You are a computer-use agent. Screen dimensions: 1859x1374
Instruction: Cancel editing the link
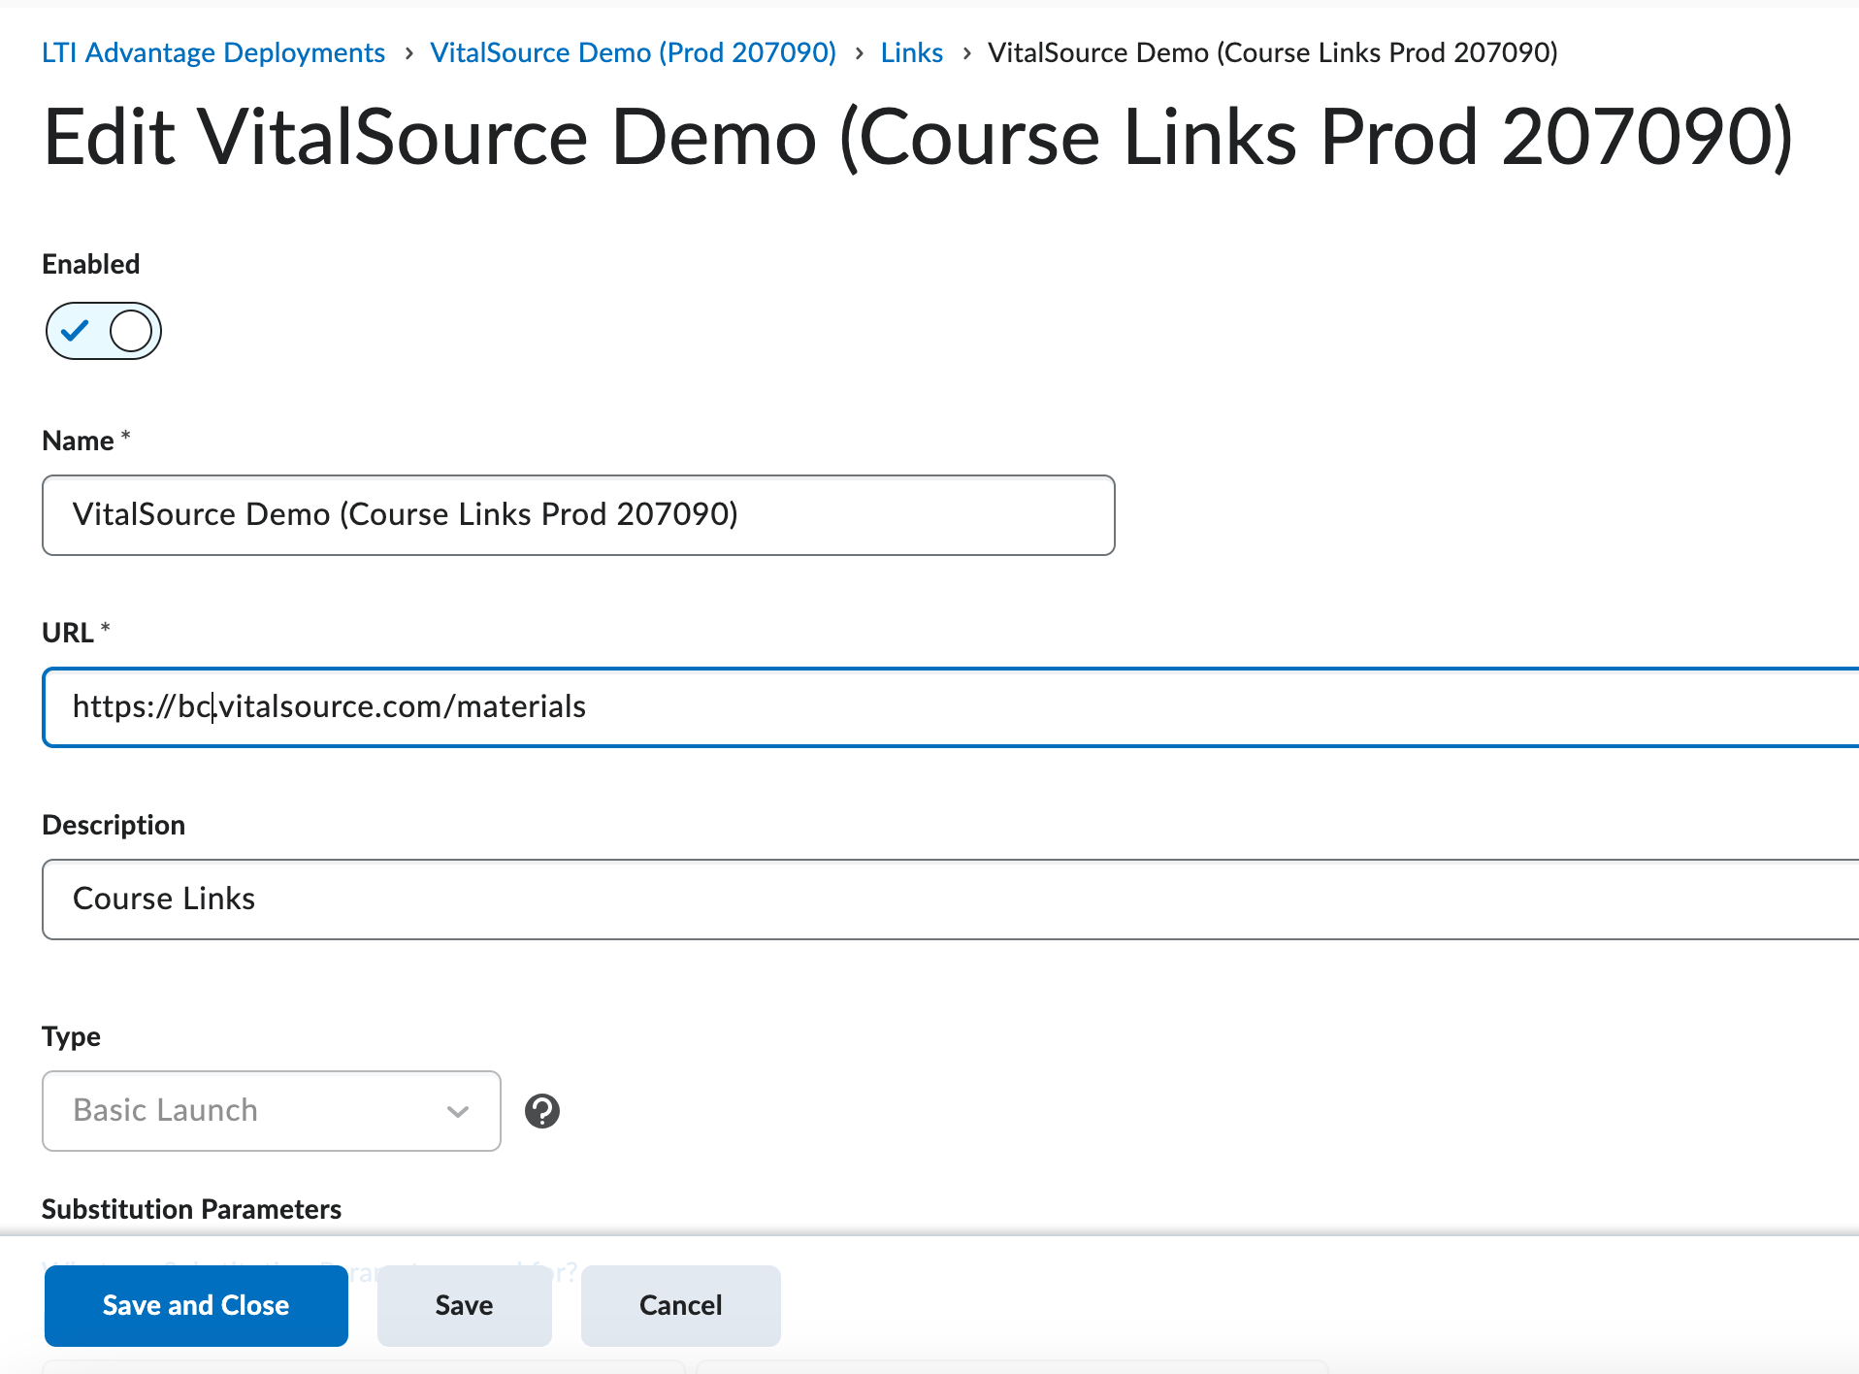[x=680, y=1305]
